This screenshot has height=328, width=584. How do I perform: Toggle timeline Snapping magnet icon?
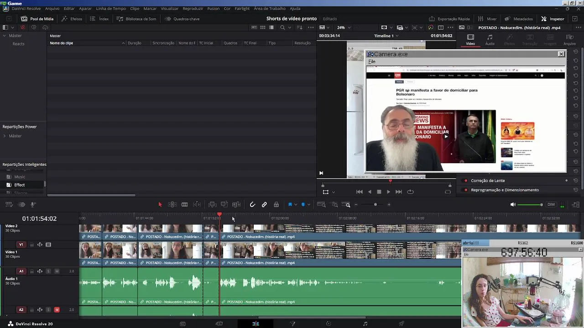coord(252,205)
